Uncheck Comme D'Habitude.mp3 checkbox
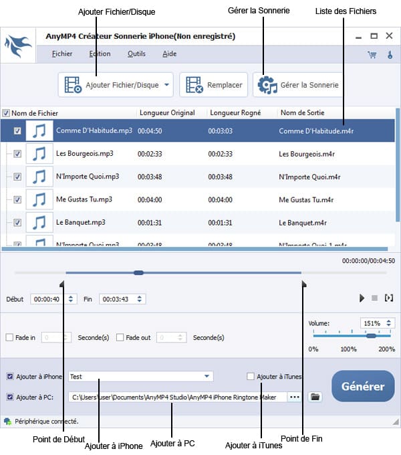 17,130
